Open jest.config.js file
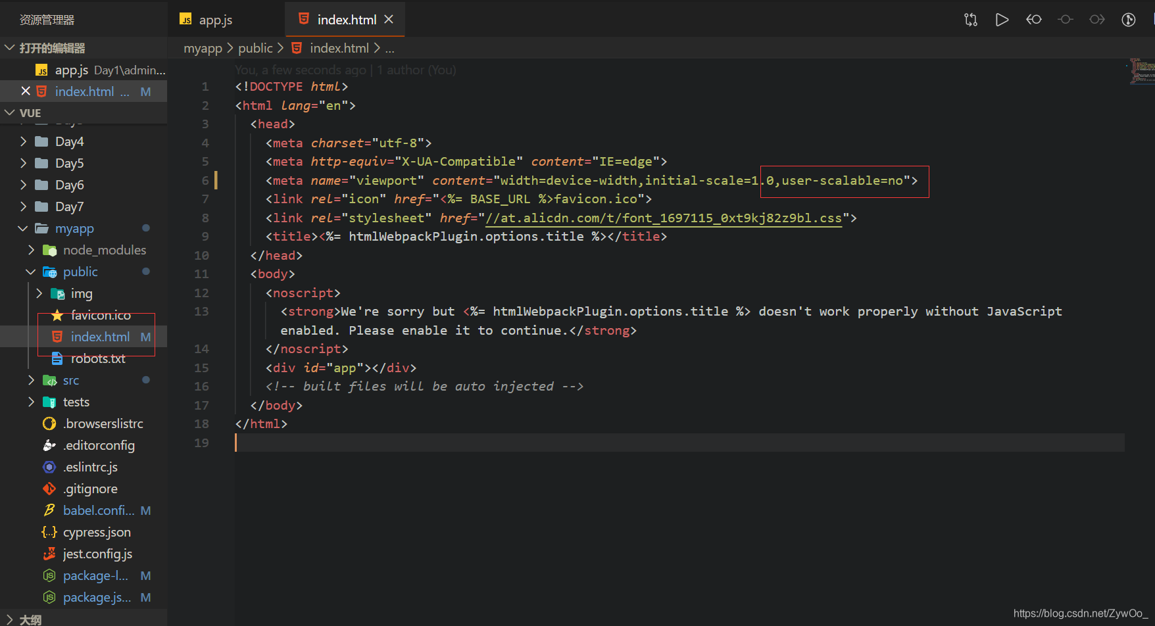This screenshot has height=626, width=1155. tap(97, 554)
